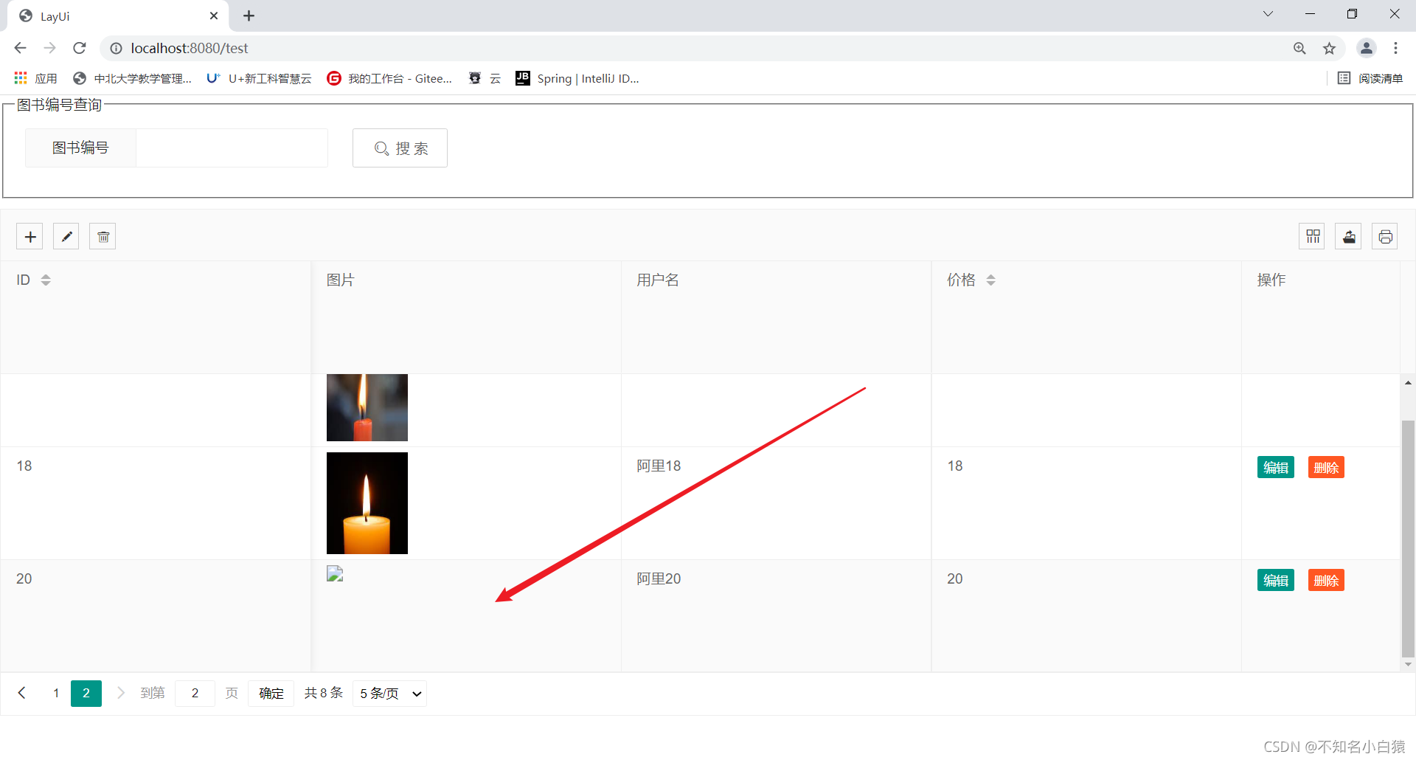1416x760 pixels.
Task: Select current page 2
Action: tap(86, 693)
